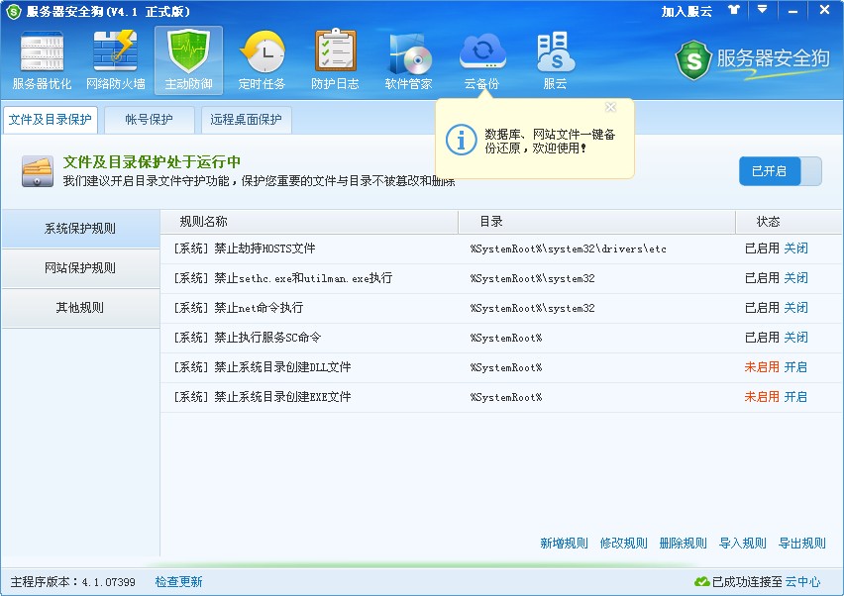844x596 pixels.
Task: Enable the 禁止系统目录创建DLL文件 rule via 开启
Action: click(795, 367)
